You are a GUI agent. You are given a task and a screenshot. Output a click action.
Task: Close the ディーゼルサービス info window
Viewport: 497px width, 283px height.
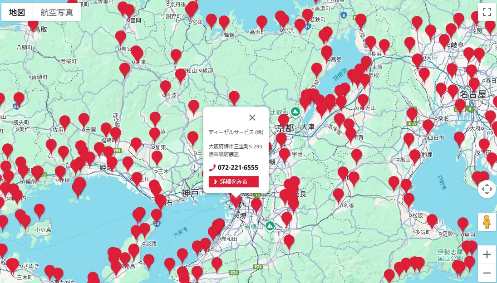pos(252,117)
